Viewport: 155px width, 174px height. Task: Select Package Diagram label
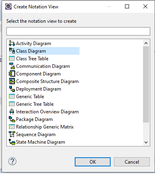pyautogui.click(x=34, y=119)
